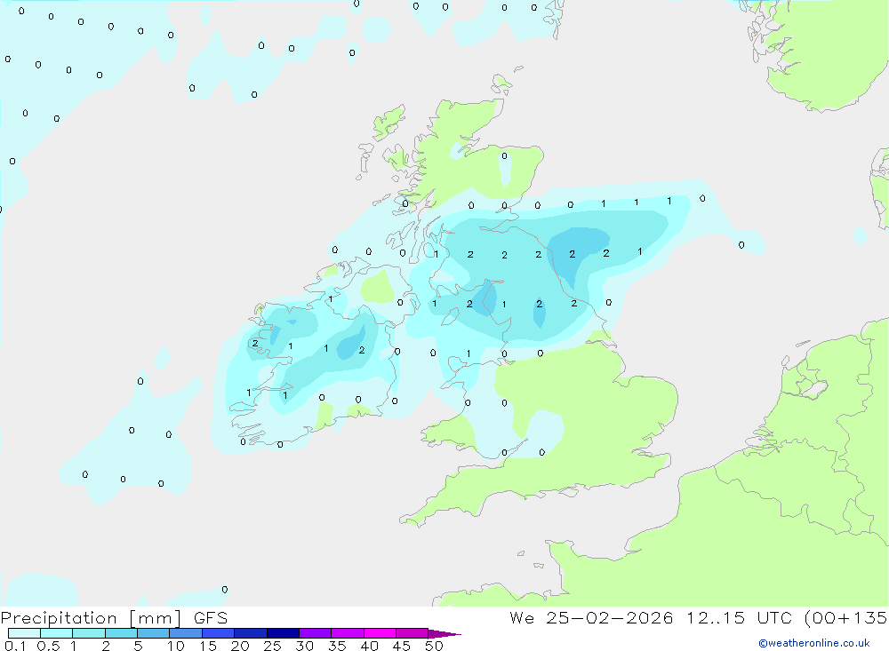889x651 pixels.
Task: Click the '25' legend scale label
Action: (x=272, y=646)
